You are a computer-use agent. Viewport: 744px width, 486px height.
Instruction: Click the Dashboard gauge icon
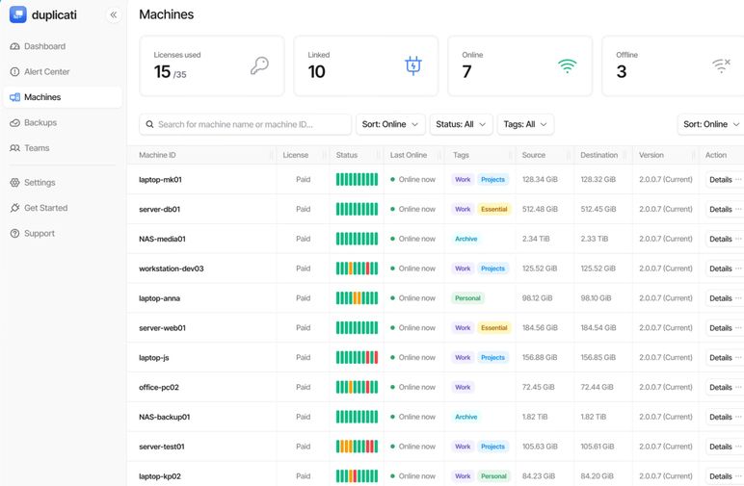(x=14, y=46)
